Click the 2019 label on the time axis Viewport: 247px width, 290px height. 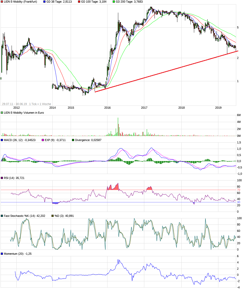point(218,108)
